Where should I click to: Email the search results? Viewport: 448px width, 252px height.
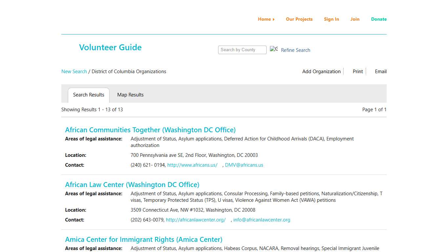pyautogui.click(x=380, y=71)
